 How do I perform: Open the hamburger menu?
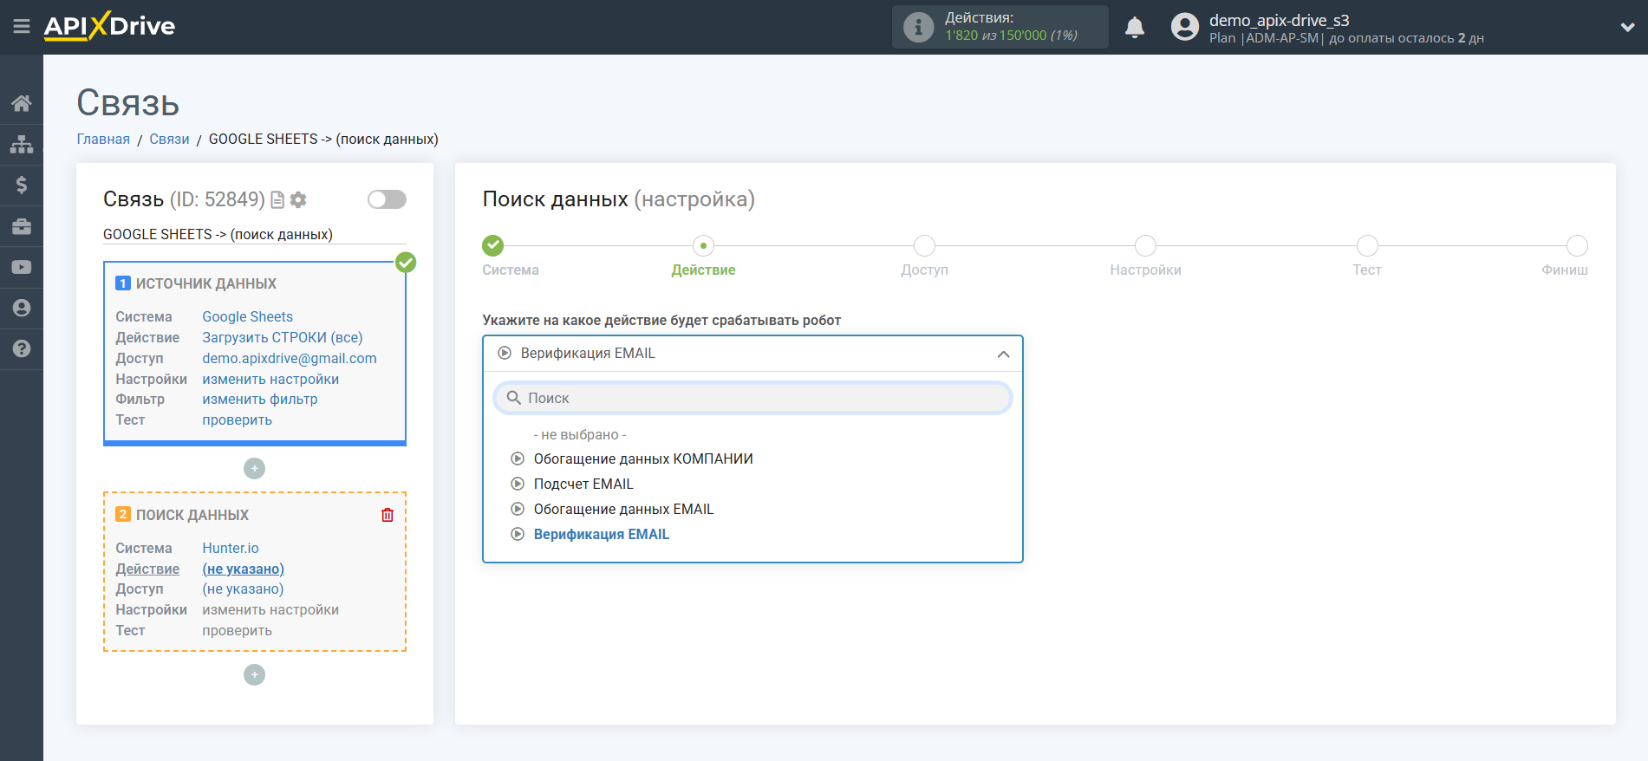click(22, 27)
